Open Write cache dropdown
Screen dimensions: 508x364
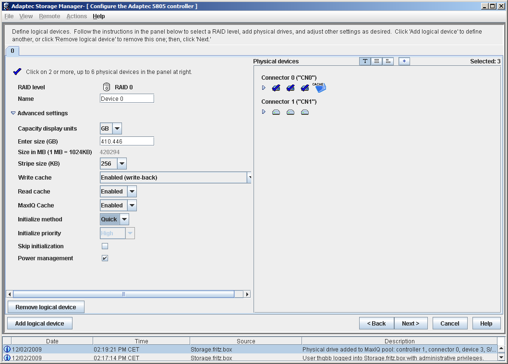tap(249, 178)
